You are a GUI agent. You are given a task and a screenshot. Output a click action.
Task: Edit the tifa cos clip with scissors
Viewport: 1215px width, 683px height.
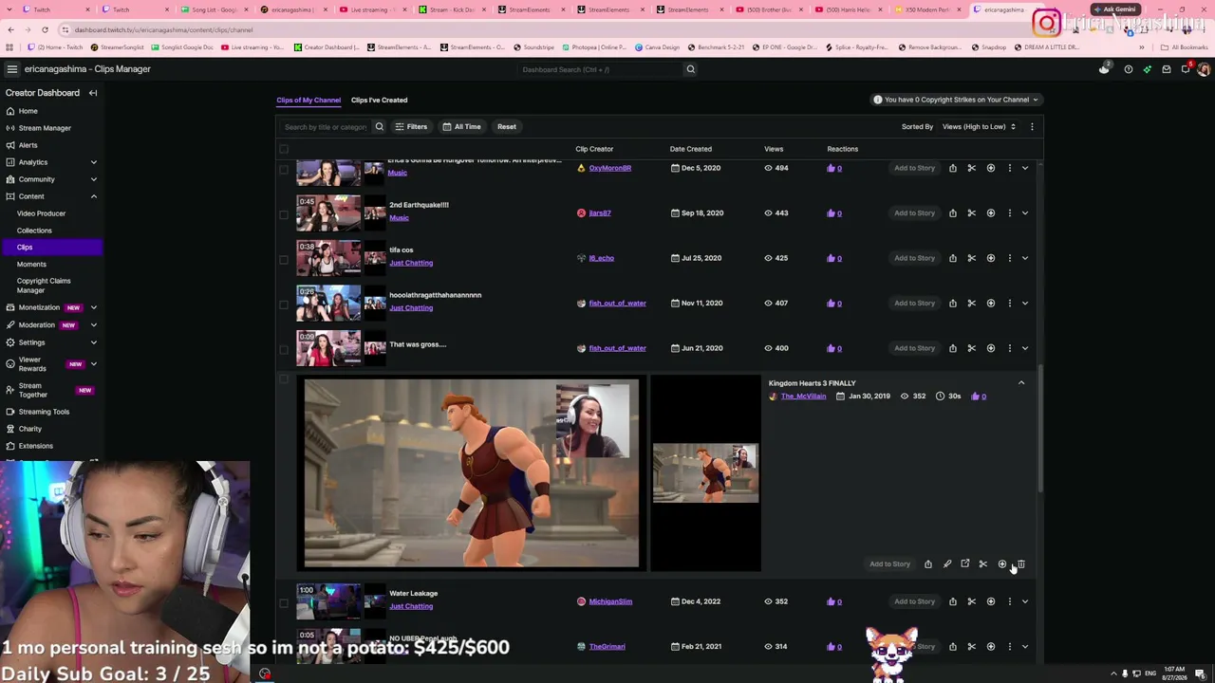pos(971,258)
